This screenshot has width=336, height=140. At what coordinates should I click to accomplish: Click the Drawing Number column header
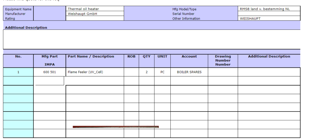click(223, 61)
